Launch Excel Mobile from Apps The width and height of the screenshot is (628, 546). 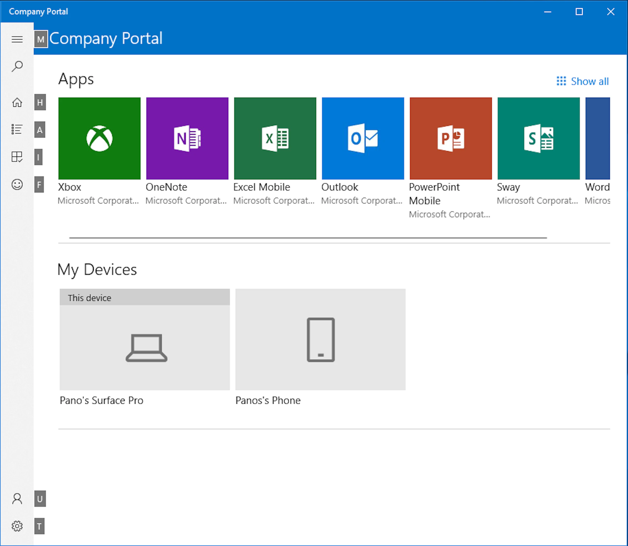click(x=275, y=138)
